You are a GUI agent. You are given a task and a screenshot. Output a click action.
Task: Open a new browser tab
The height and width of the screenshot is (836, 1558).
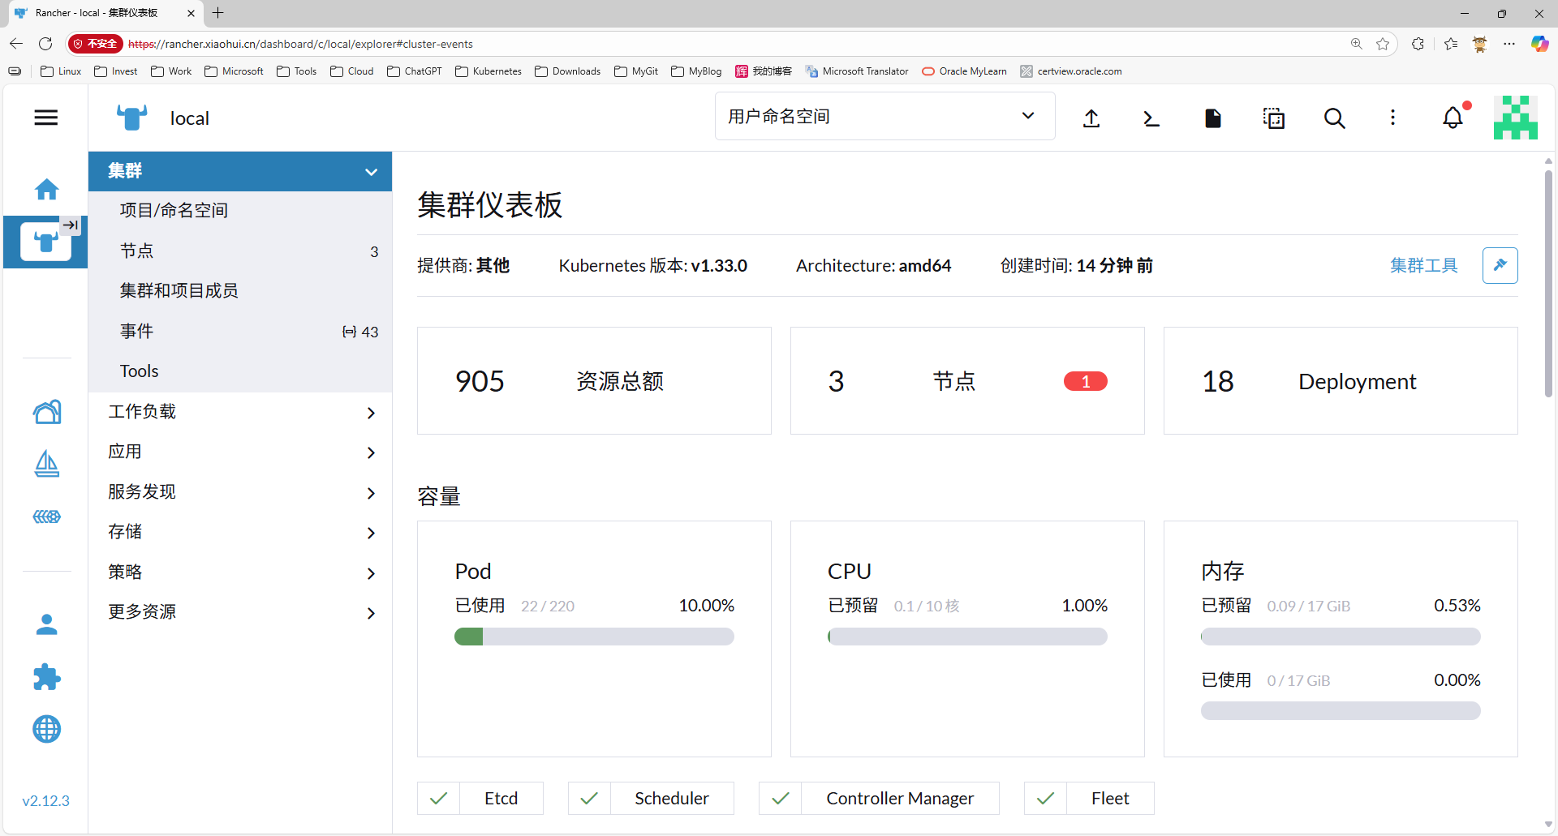(218, 13)
